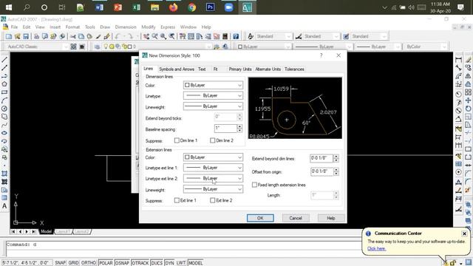The height and width of the screenshot is (266, 473).
Task: Click the Plot (print) toolbar icon
Action: pyautogui.click(x=36, y=36)
